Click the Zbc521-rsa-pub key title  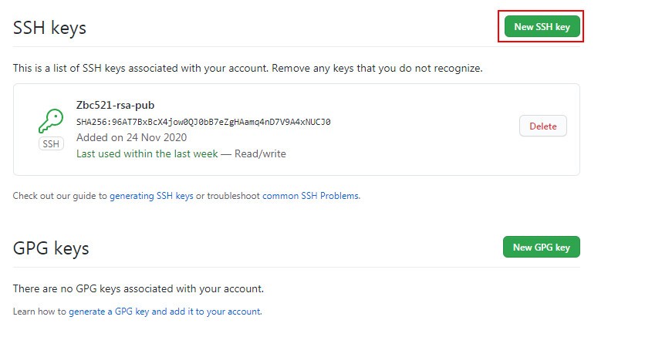(115, 106)
